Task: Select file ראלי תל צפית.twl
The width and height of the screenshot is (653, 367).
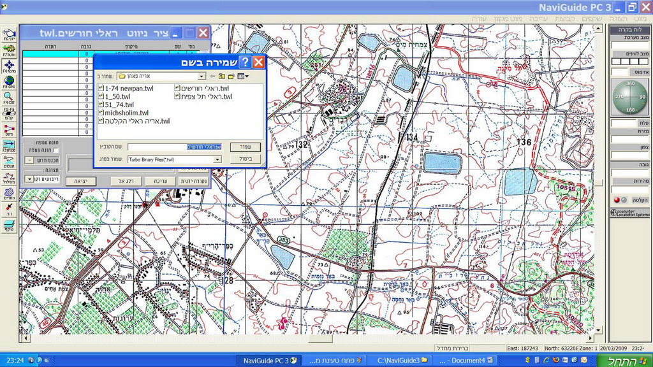Action: (x=203, y=97)
